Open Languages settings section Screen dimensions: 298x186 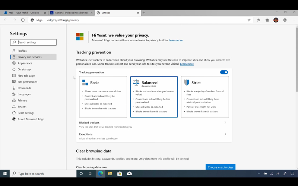coord(33,94)
